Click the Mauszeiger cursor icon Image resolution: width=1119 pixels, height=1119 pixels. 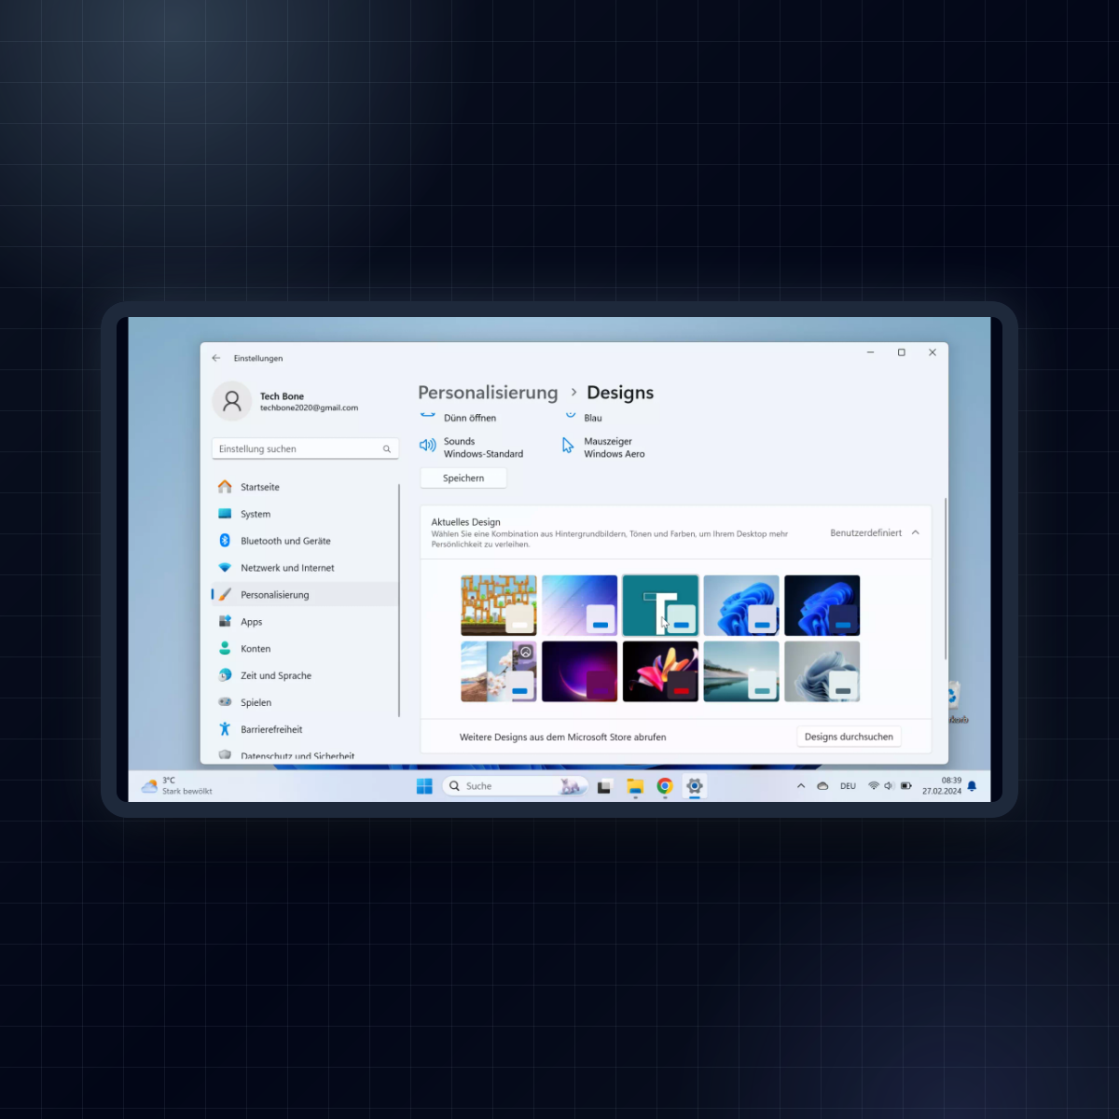[x=568, y=446]
